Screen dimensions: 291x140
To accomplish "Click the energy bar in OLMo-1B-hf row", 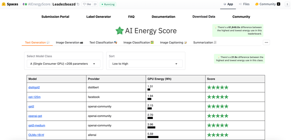I will [153, 137].
